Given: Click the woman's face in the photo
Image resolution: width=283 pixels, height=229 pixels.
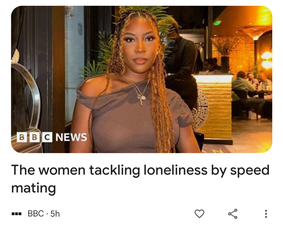Looking at the screenshot, I should pos(141,47).
